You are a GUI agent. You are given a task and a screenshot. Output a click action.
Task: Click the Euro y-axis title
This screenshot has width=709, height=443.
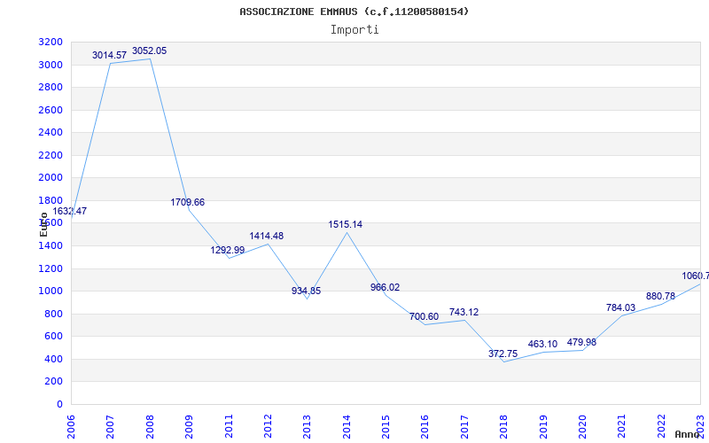[43, 225]
